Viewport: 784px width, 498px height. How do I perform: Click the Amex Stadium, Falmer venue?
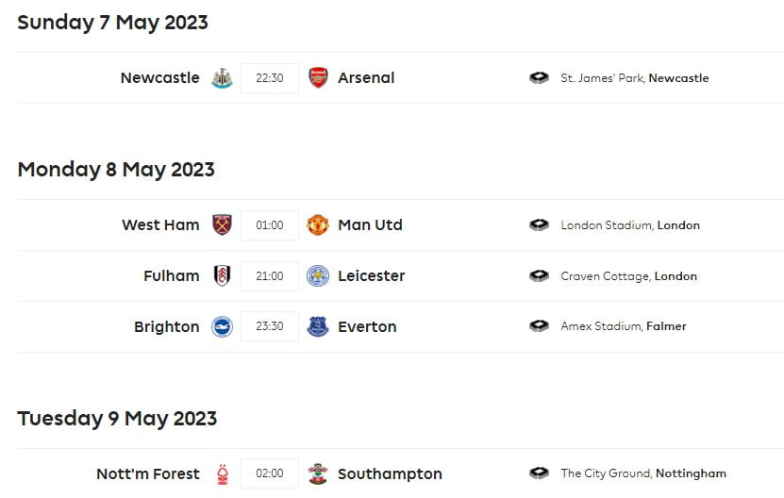[x=624, y=327]
